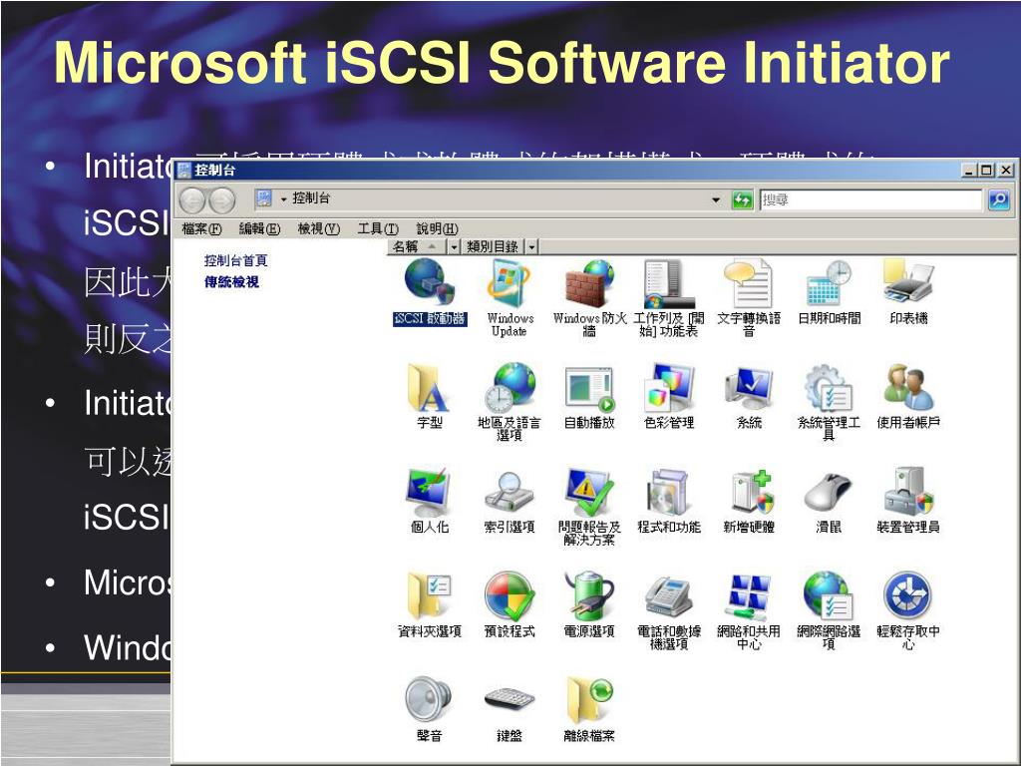Open the 名稱 column dropdown arrow

pos(454,247)
